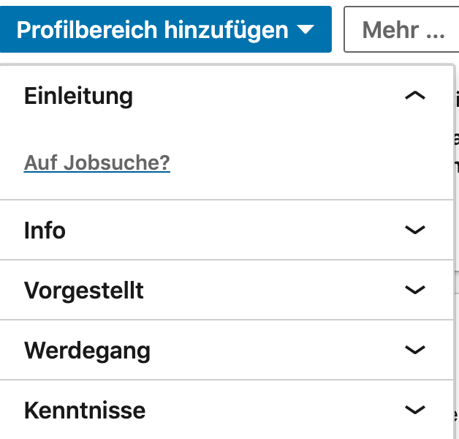The width and height of the screenshot is (459, 439).
Task: Click the white triangle arrow in blue button
Action: 306,29
